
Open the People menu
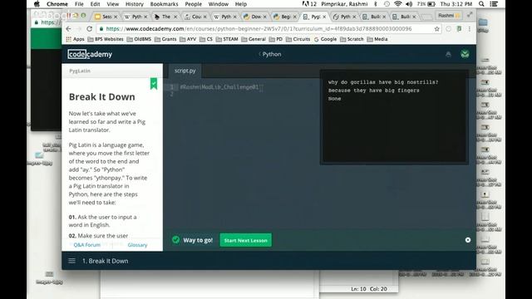click(194, 4)
